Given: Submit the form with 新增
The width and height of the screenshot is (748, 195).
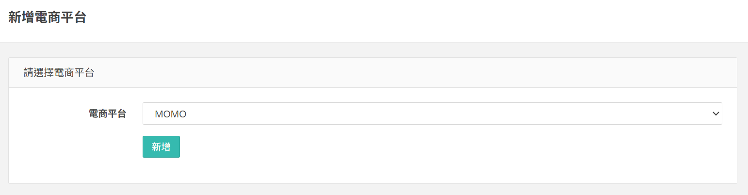Looking at the screenshot, I should [161, 147].
